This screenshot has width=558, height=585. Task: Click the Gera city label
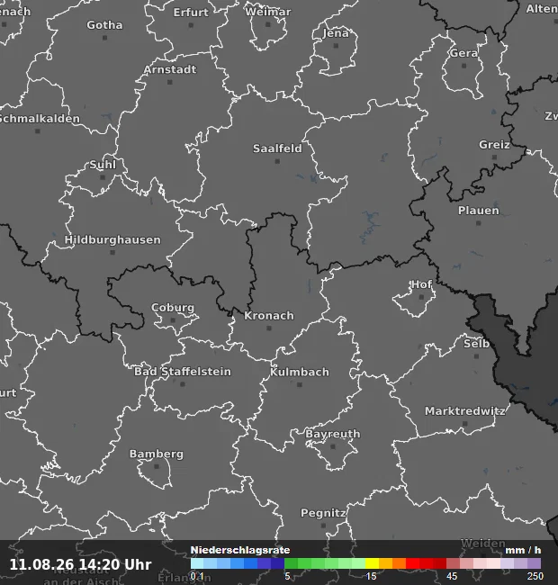[x=463, y=53]
